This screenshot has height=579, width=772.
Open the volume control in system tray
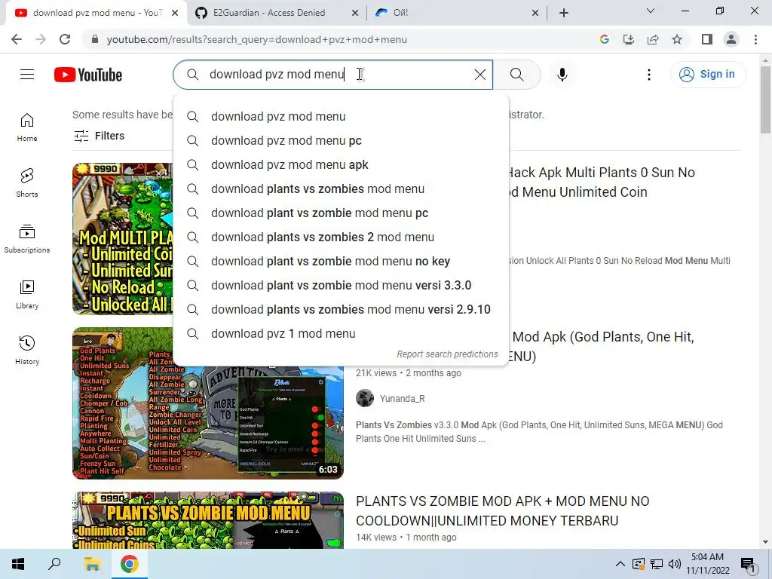click(x=675, y=564)
